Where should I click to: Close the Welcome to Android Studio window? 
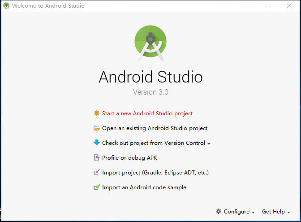[289, 6]
